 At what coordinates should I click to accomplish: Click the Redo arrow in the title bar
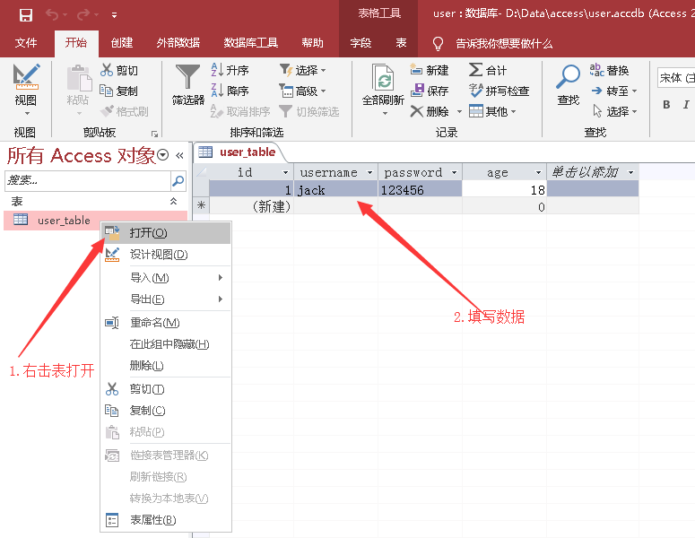[83, 15]
